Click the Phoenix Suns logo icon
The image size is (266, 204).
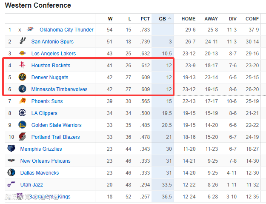(22, 101)
